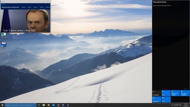Close the News window
Image resolution: width=190 pixels, height=107 pixels.
(48, 1)
